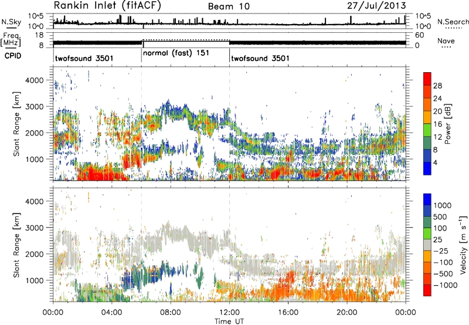The image size is (469, 325).
Task: Click the "18" frequency axis tick
Action: coord(39,35)
